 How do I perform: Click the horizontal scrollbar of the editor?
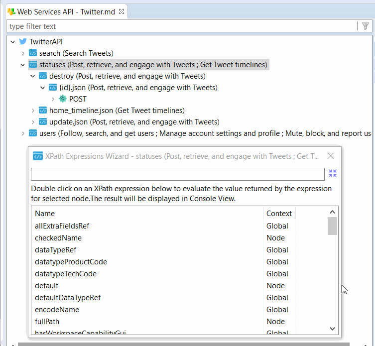point(184,344)
